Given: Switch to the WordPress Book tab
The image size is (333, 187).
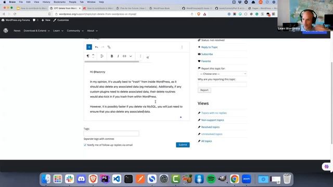Looking at the screenshot, I should pyautogui.click(x=161, y=8).
